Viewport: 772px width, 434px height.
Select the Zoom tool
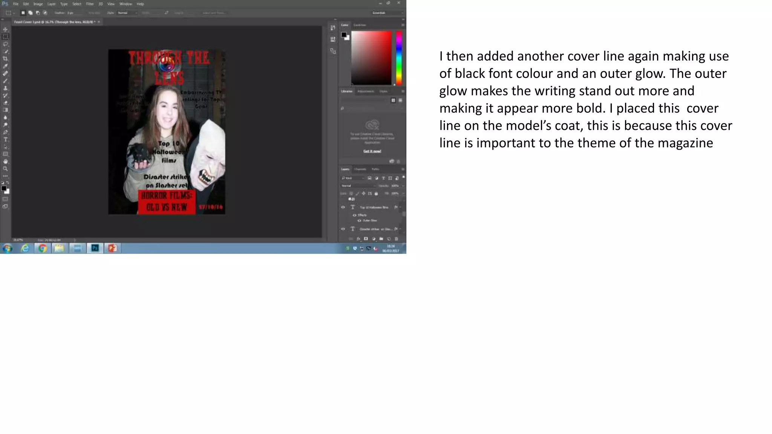click(5, 169)
